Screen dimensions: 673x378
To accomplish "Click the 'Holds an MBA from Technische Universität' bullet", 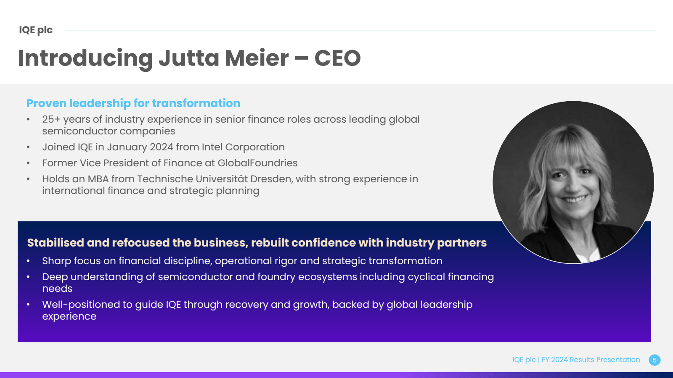I will tap(230, 185).
